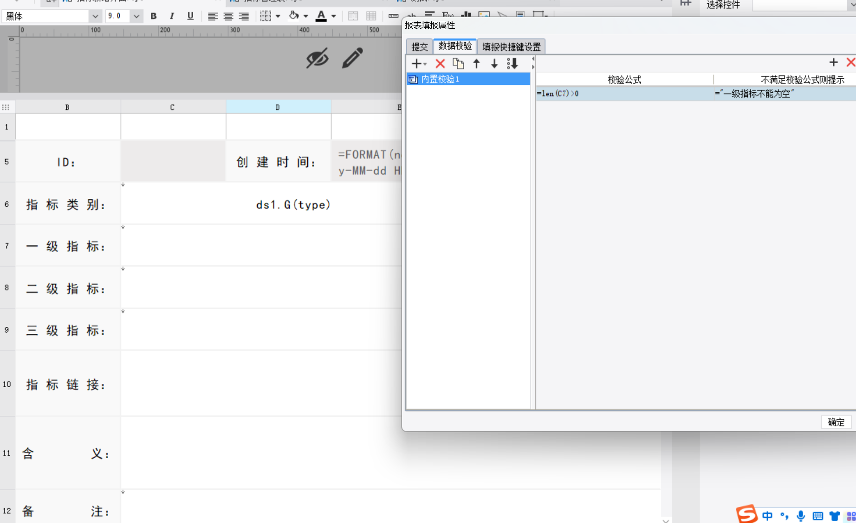This screenshot has width=856, height=523.
Task: Toggle the crossed-eye preview visibility icon
Action: point(318,58)
